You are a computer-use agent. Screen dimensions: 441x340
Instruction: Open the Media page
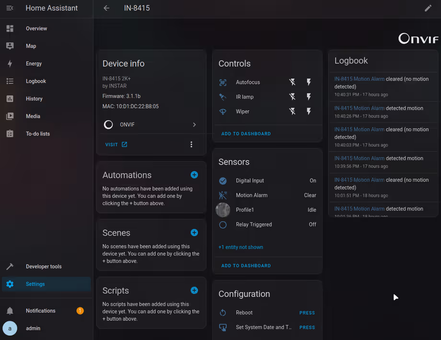(x=46, y=116)
